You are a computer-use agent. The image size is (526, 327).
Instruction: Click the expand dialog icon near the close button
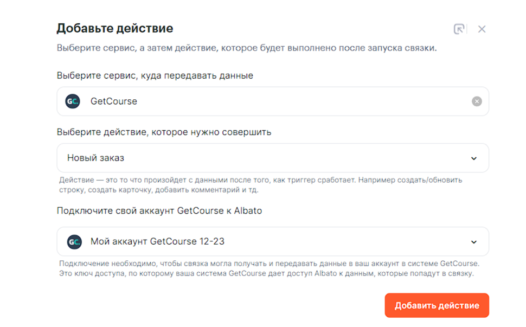(459, 29)
